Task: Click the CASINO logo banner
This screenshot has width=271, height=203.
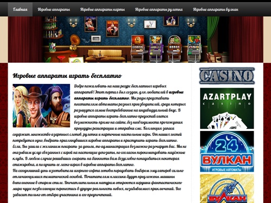Action: tap(227, 76)
